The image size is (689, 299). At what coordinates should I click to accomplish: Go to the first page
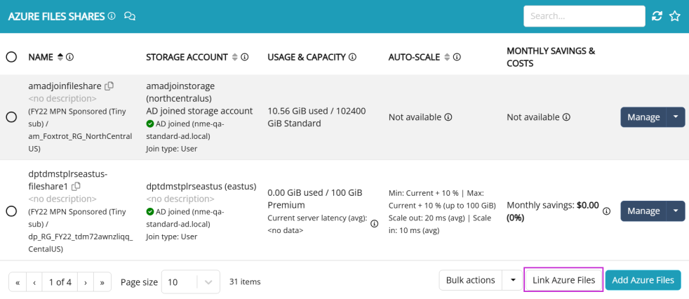(18, 282)
